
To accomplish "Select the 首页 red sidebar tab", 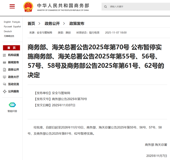I will point(12,48).
